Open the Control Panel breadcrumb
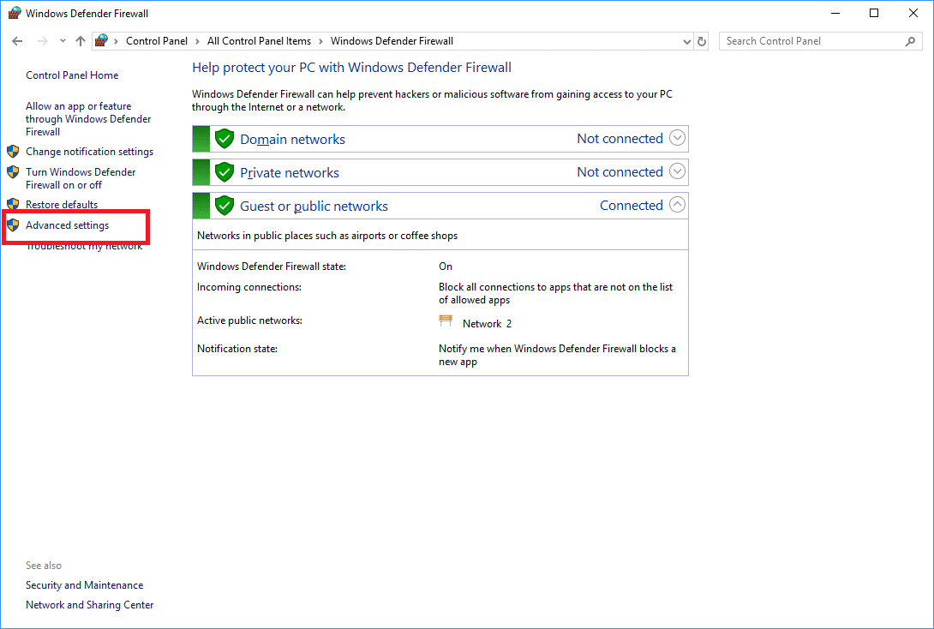The image size is (934, 629). pos(157,41)
